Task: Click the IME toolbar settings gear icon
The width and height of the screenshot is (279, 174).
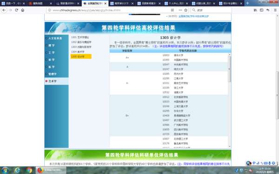Action: point(273,163)
